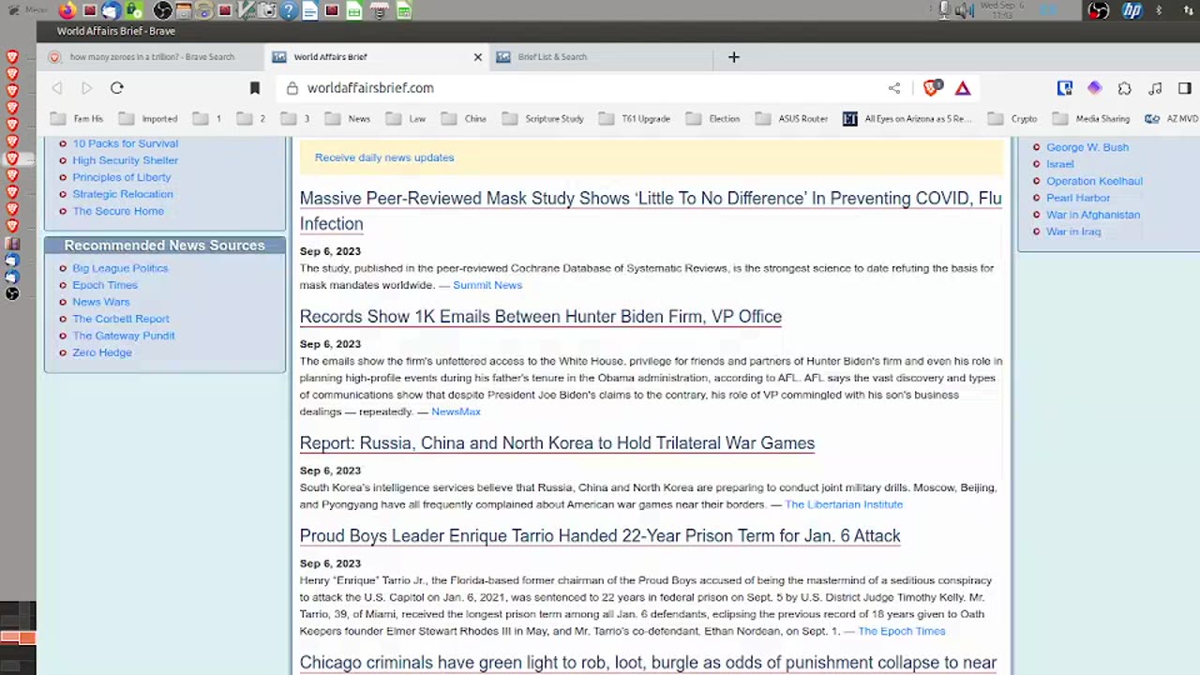The image size is (1200, 675).
Task: Expand the T61 Upgrade bookmarks folder
Action: pyautogui.click(x=635, y=119)
